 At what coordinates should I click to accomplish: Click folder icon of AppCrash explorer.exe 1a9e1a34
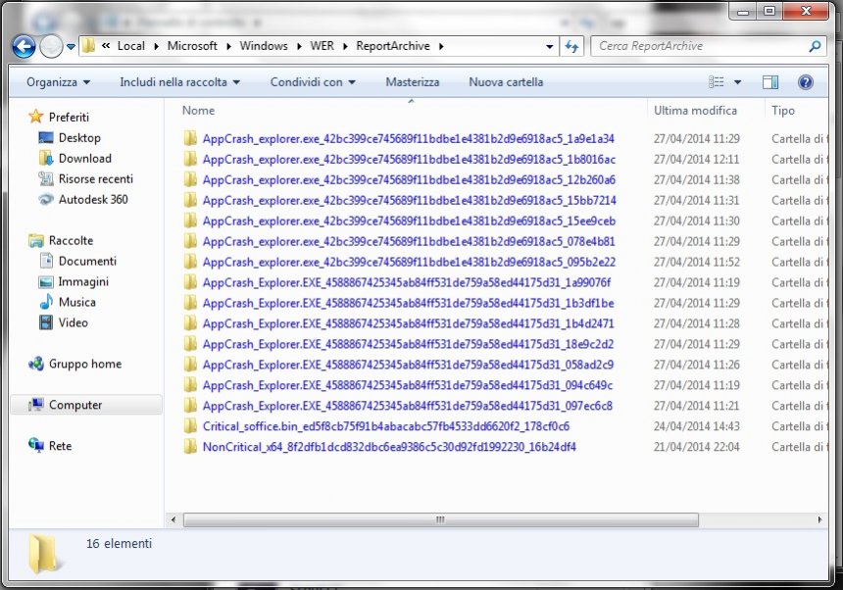(x=190, y=138)
